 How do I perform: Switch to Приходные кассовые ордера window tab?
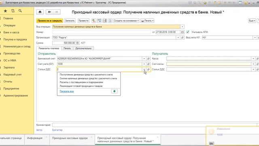70,138
